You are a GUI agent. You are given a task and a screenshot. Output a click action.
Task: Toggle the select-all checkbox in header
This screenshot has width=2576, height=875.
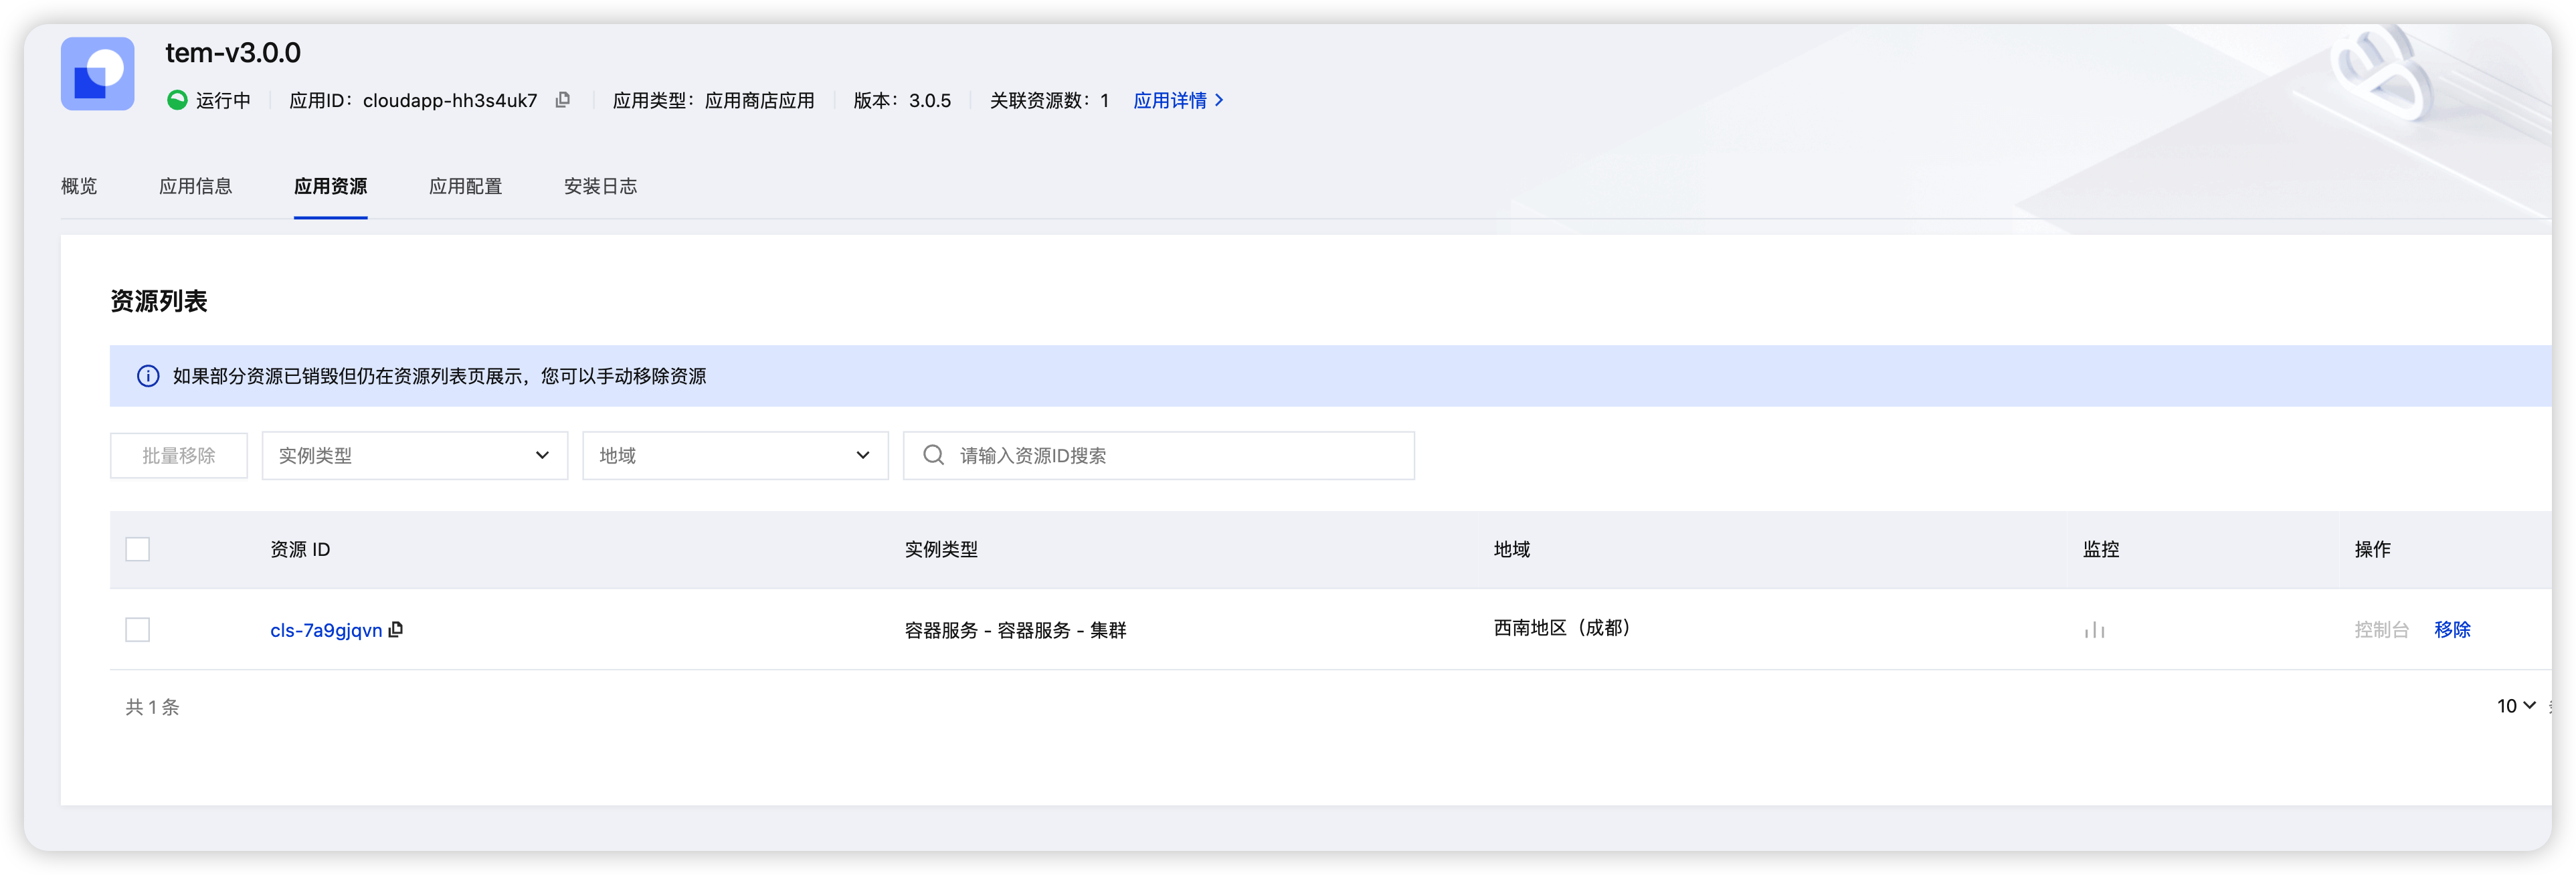point(138,549)
